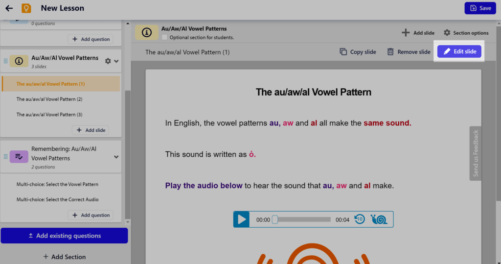Copy slide
This screenshot has width=501, height=264.
coord(358,52)
